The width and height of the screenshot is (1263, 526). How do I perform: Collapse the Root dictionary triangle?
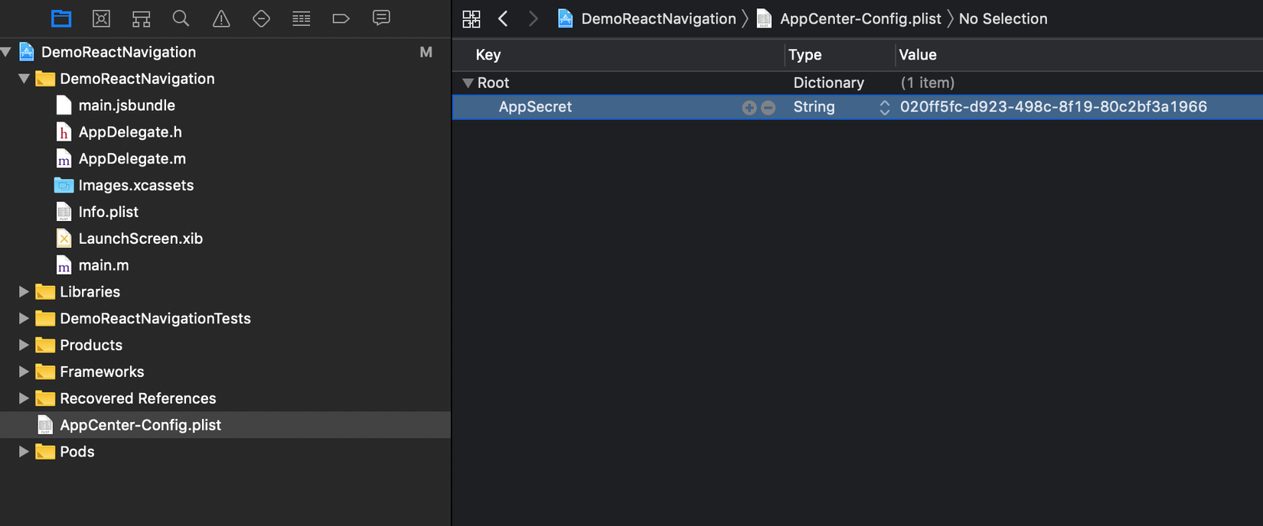tap(468, 83)
